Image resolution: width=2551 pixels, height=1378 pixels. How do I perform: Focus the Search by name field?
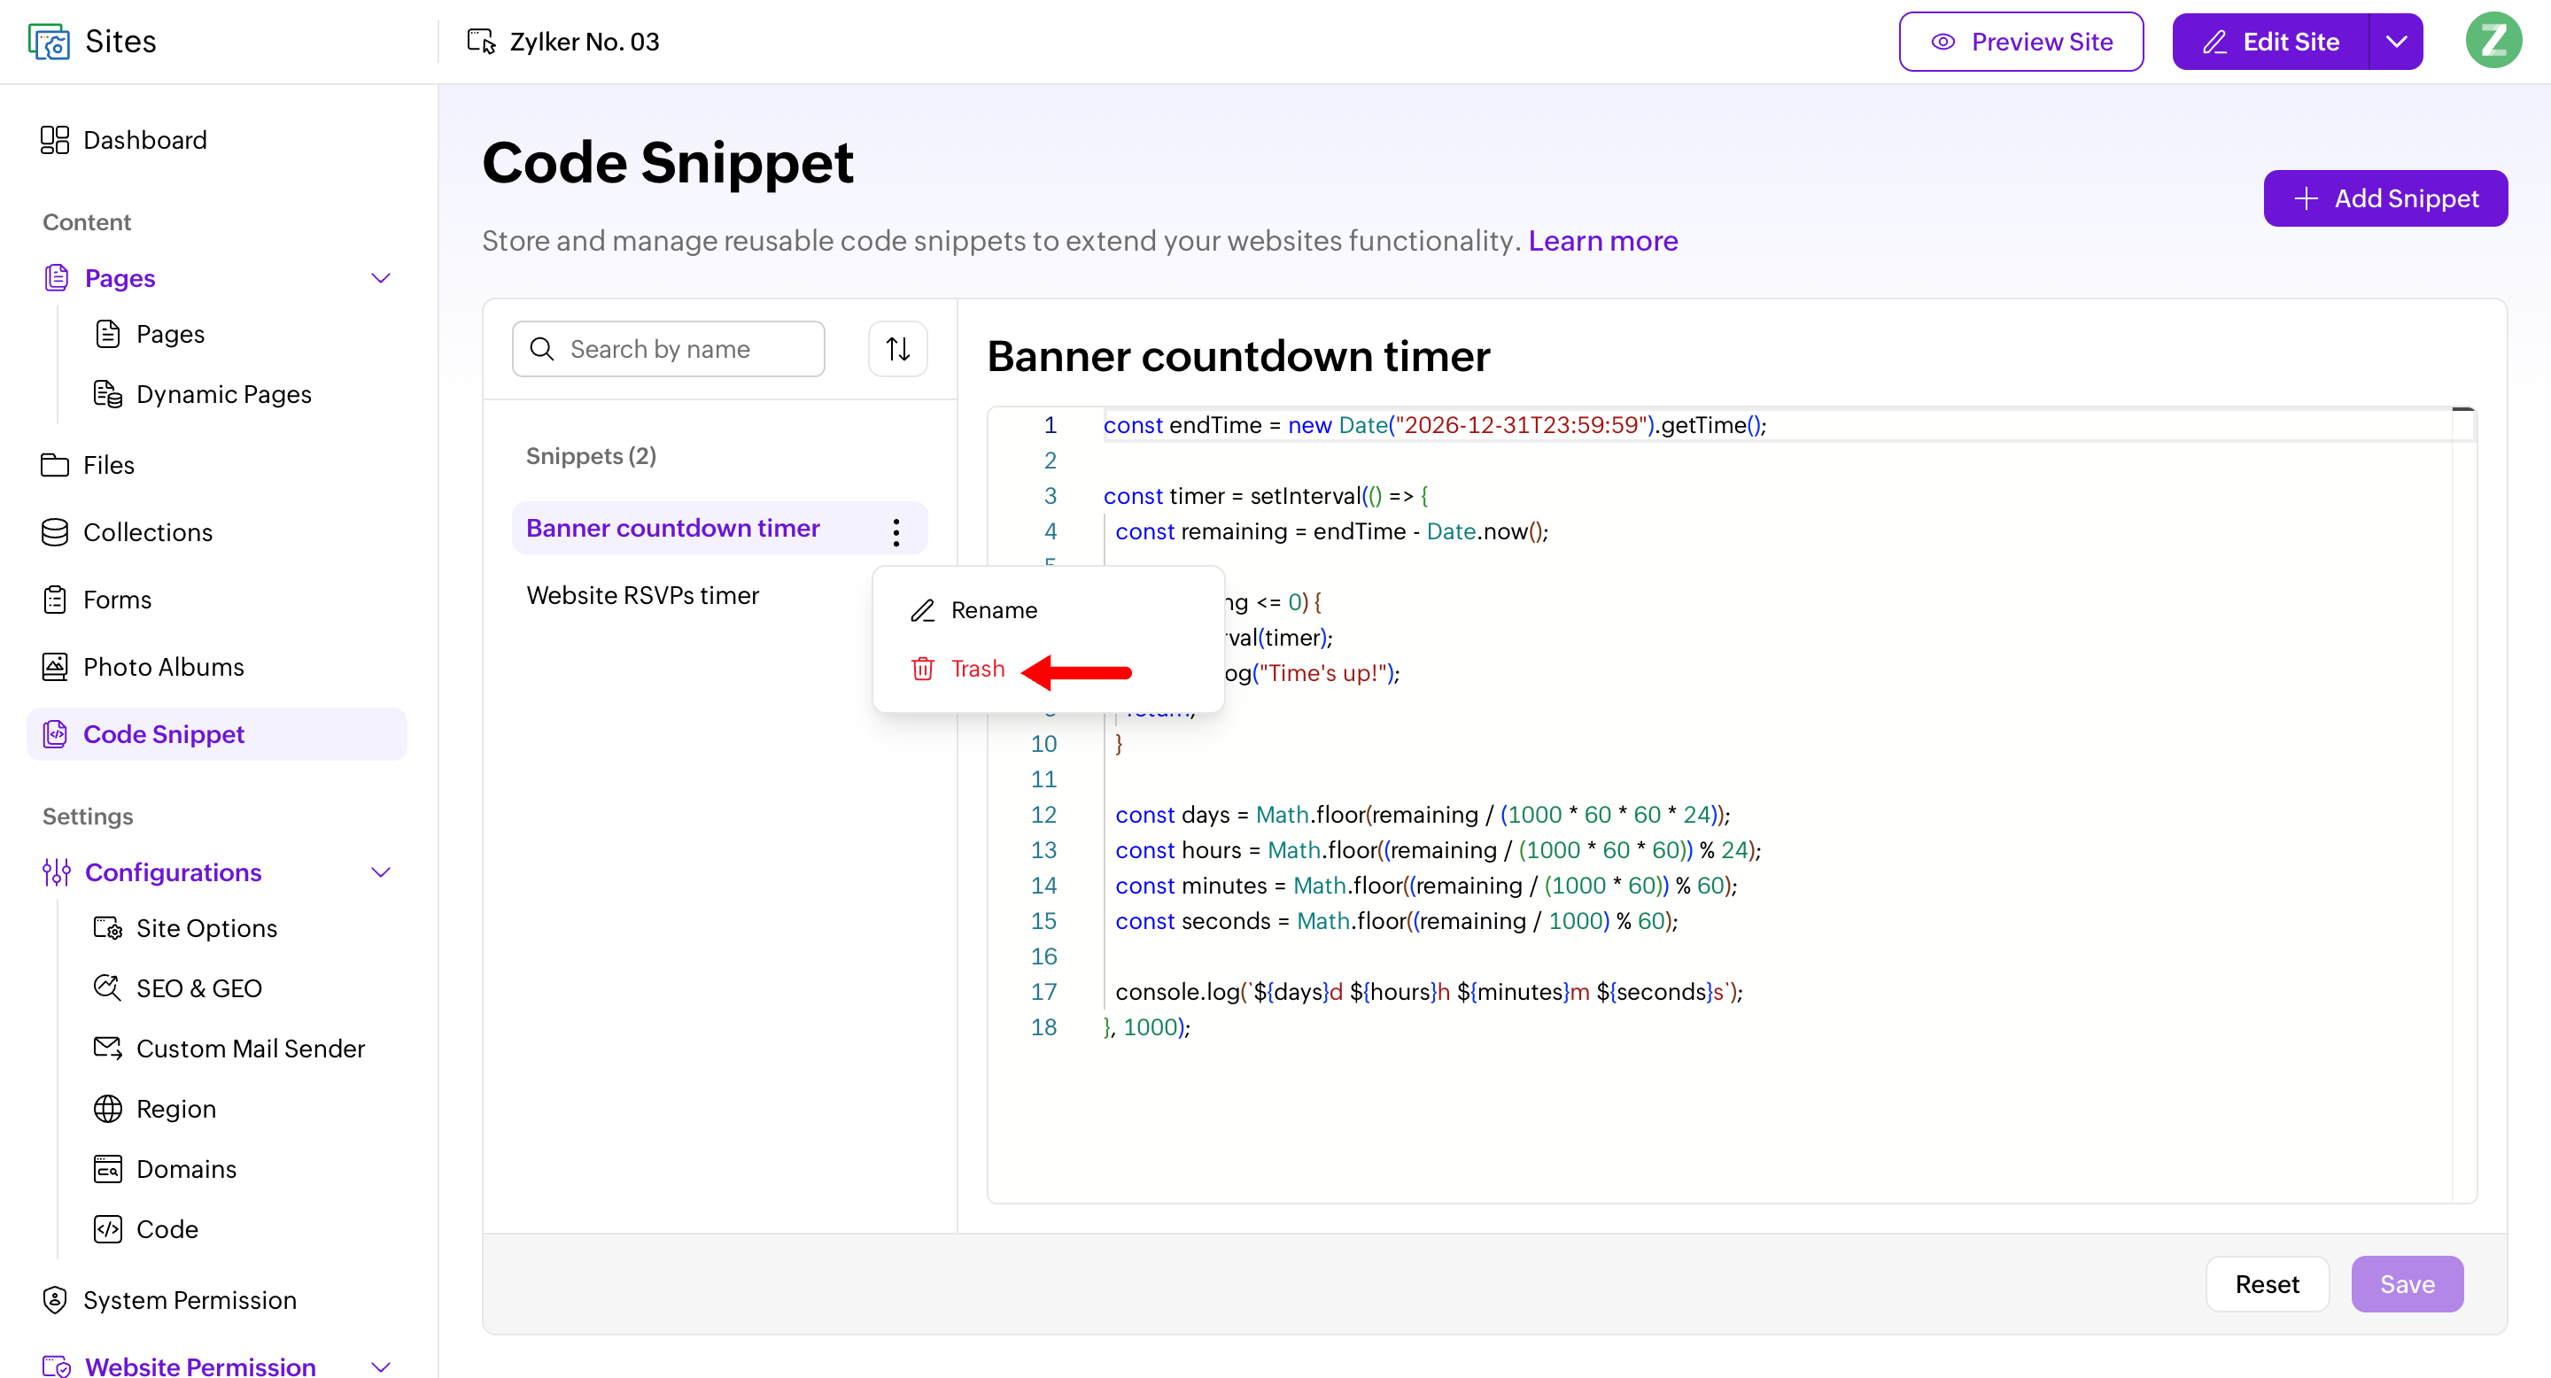tap(669, 348)
